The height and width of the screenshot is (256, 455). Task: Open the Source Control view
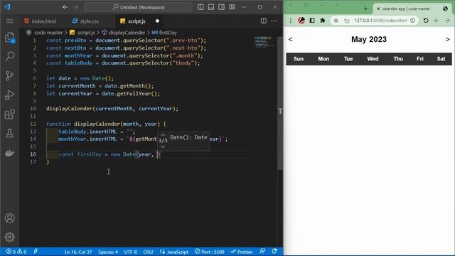click(x=9, y=75)
